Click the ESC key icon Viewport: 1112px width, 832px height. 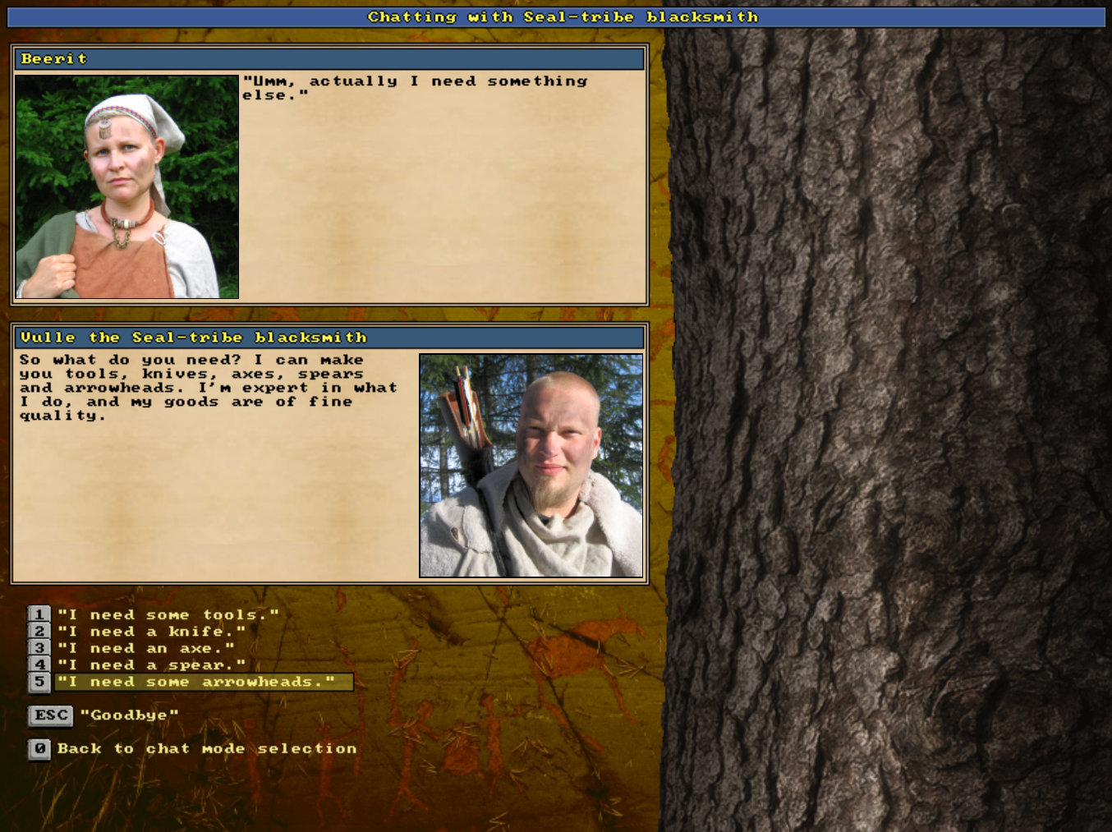50,715
